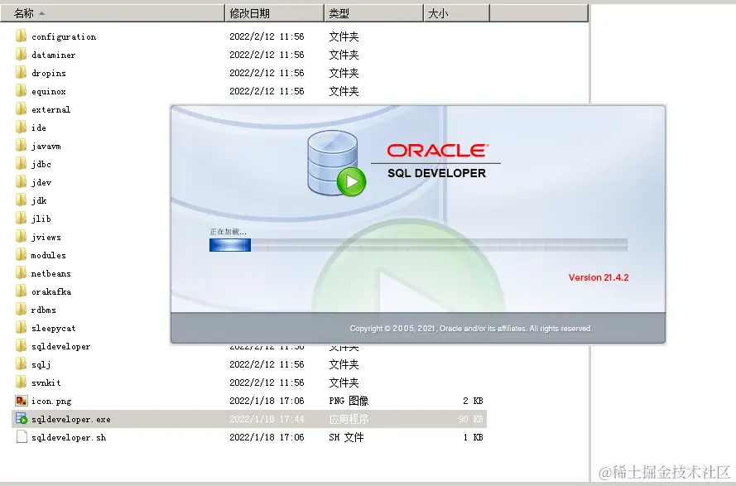Sort by the 名称 column header
The image size is (736, 486).
click(113, 13)
